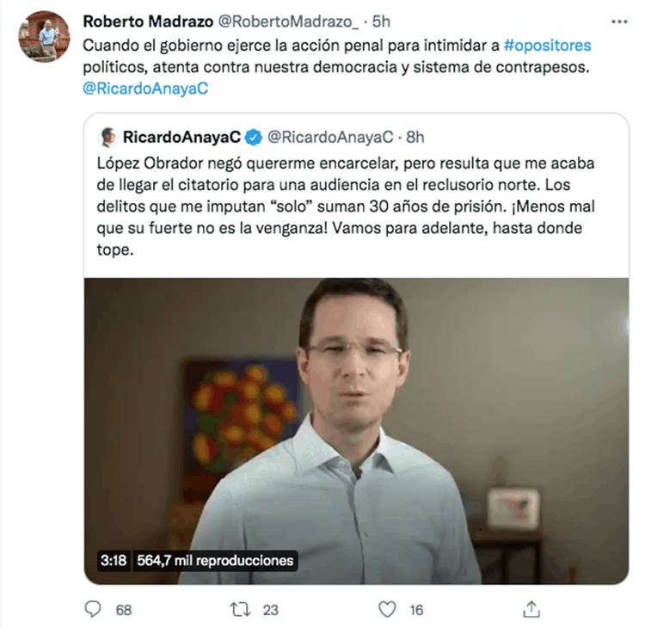Viewport: 645px width, 628px height.
Task: Click the 68 replies count
Action: pyautogui.click(x=124, y=609)
